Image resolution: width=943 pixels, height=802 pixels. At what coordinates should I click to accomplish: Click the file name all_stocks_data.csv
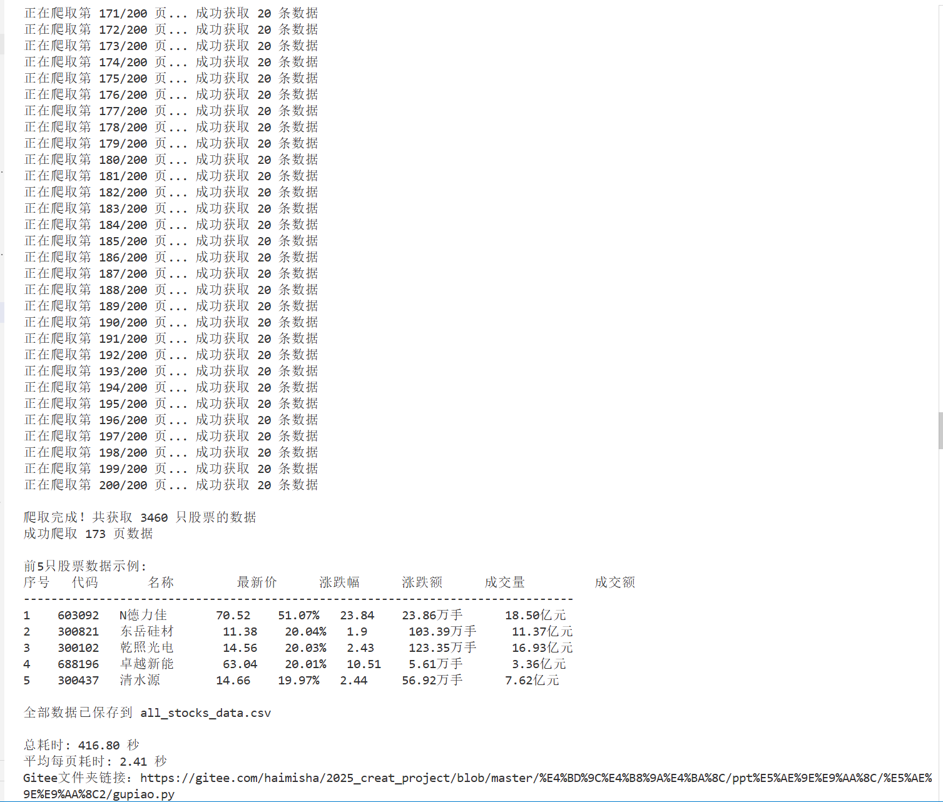(205, 713)
